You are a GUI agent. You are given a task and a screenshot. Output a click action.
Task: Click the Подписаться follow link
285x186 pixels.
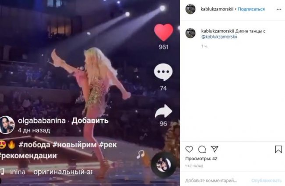[251, 9]
